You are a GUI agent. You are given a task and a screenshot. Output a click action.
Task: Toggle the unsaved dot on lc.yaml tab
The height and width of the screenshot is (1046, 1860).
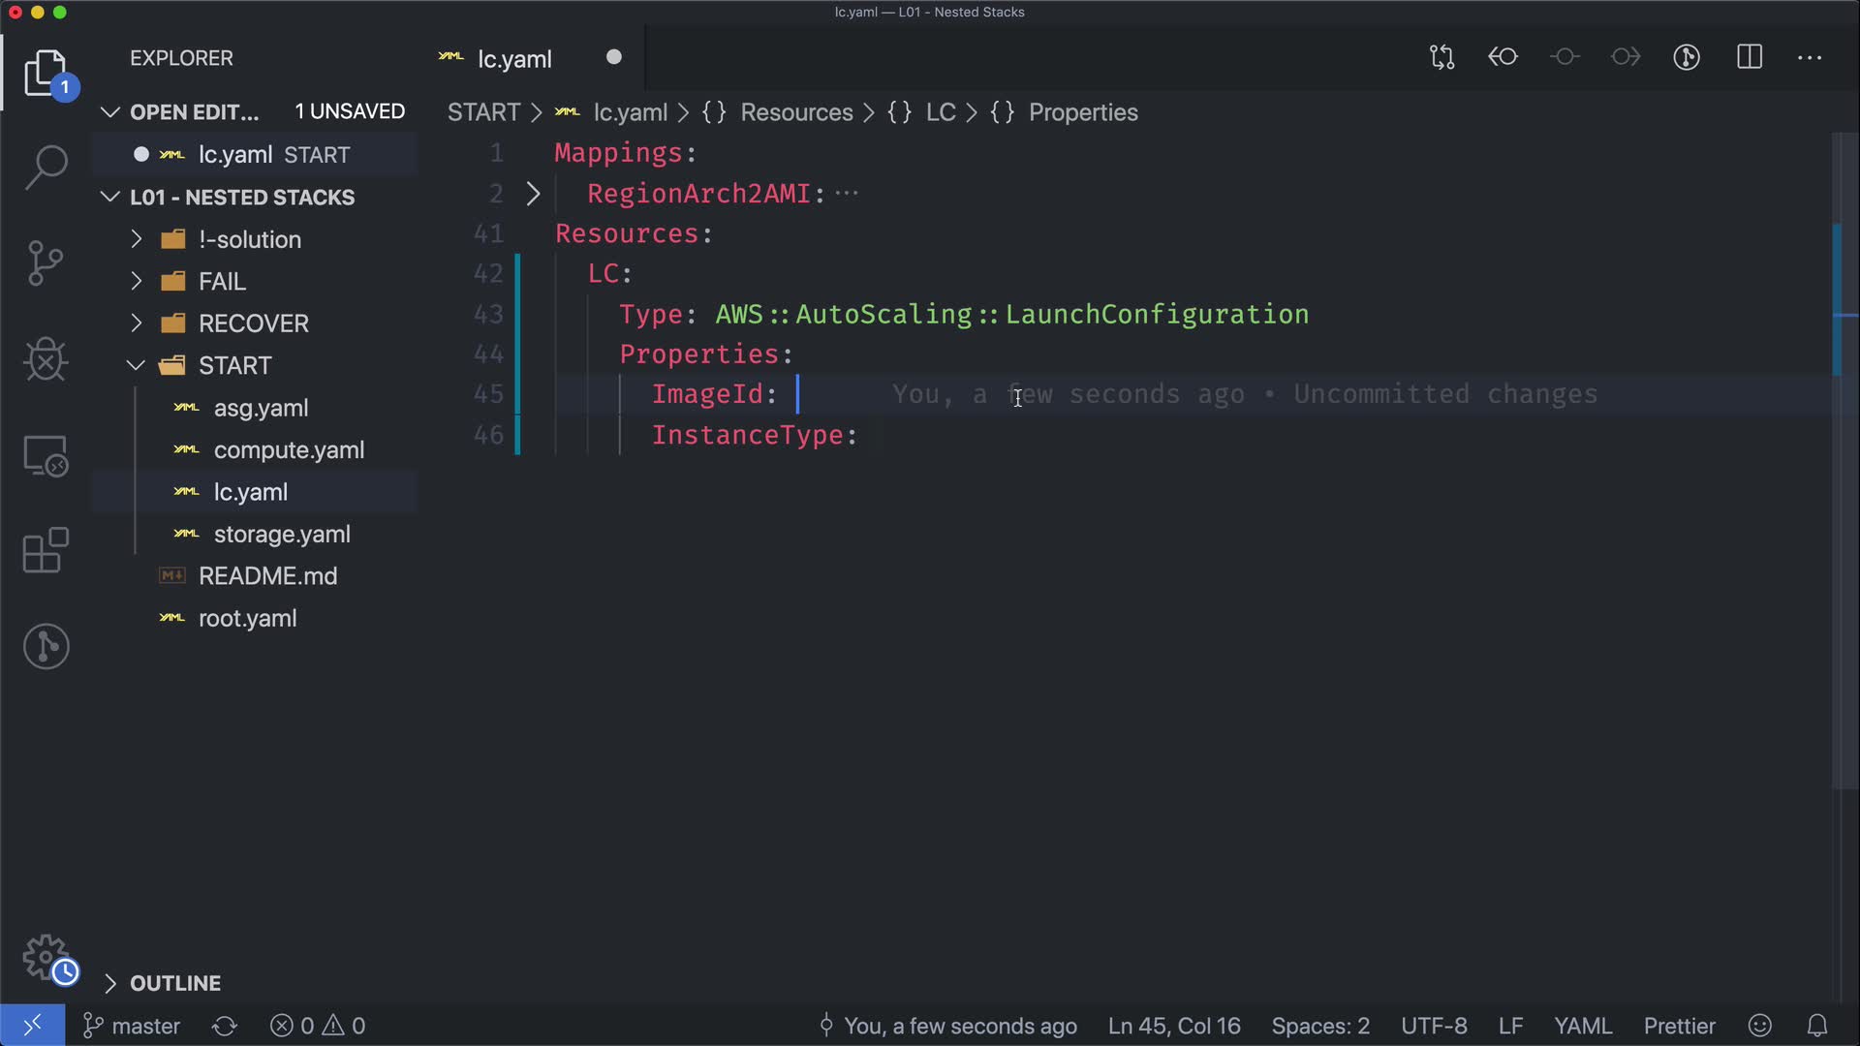[x=613, y=57]
